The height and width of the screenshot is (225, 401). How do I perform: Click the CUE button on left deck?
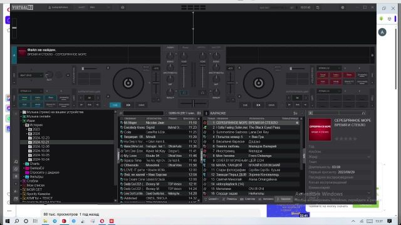(x=115, y=105)
